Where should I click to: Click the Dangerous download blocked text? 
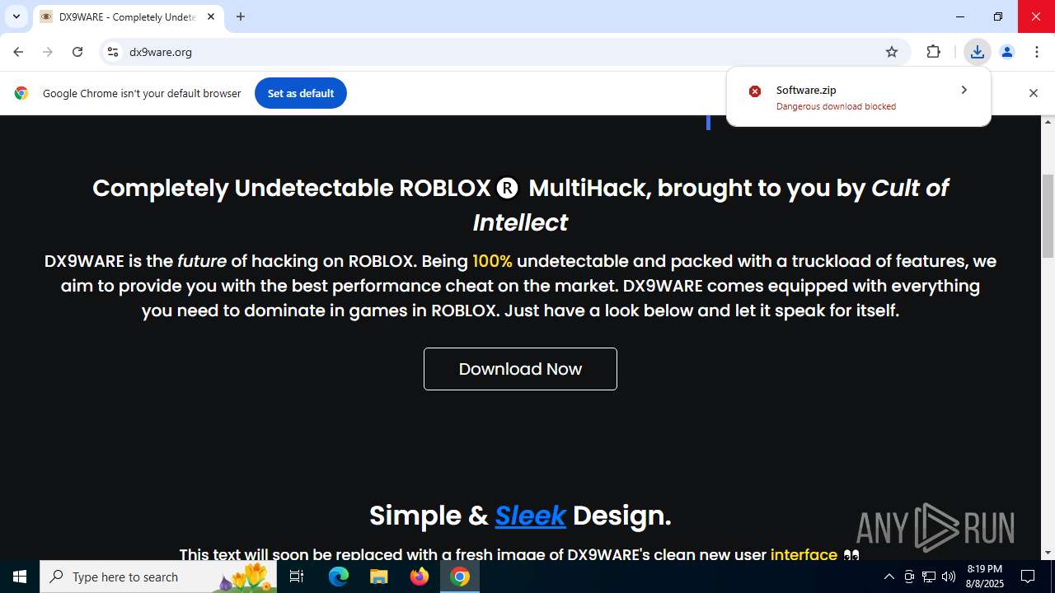pyautogui.click(x=836, y=106)
